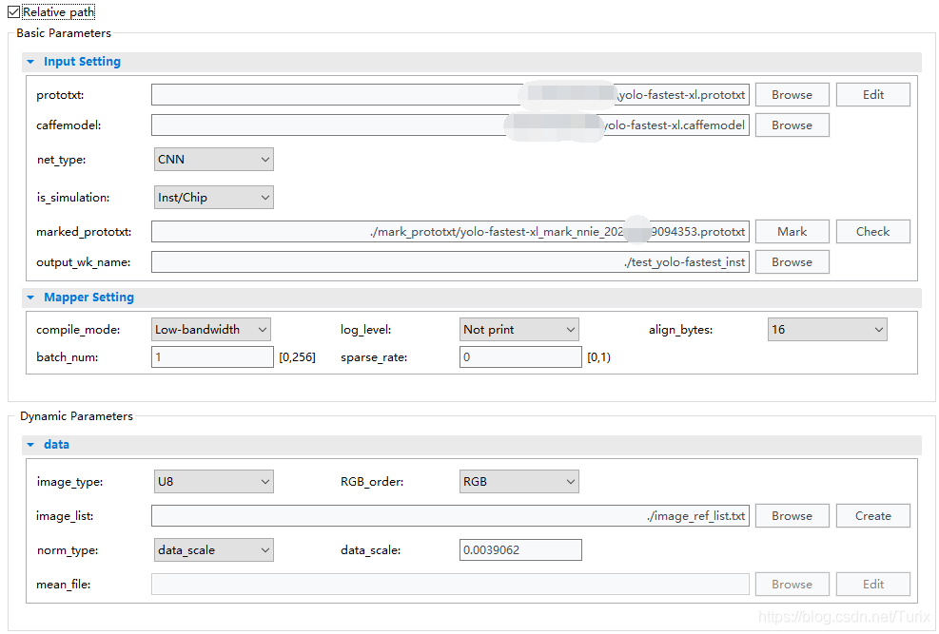Collapse the data section

tap(30, 445)
